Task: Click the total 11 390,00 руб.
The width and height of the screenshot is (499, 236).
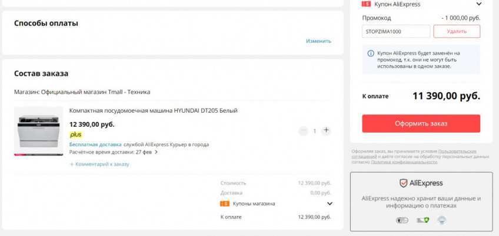Action: pyautogui.click(x=447, y=96)
